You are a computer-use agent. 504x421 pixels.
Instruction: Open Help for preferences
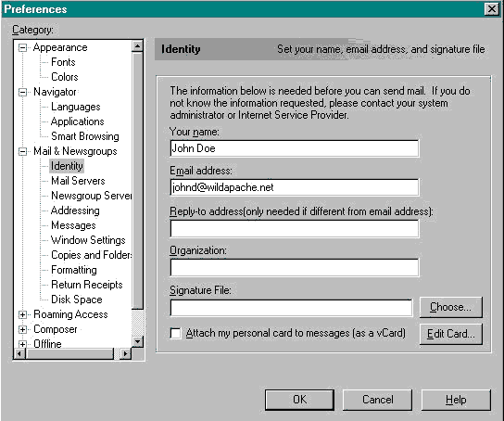click(x=456, y=400)
